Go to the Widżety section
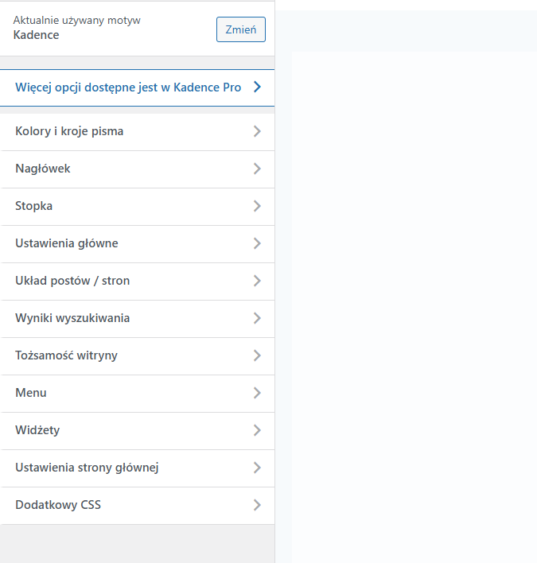The image size is (537, 563). coord(37,430)
